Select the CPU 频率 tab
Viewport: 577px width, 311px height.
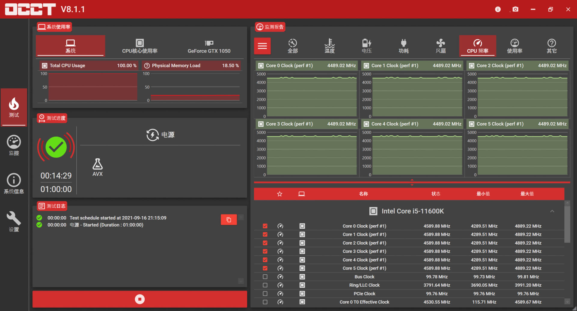(478, 46)
